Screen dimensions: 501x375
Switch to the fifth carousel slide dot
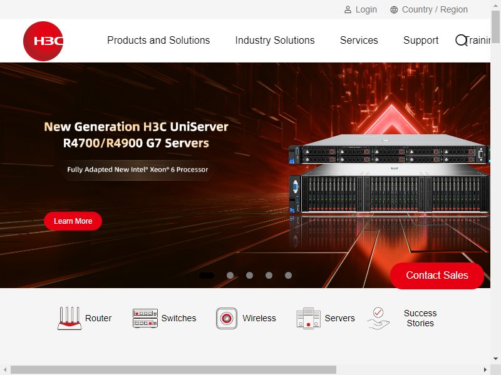288,276
